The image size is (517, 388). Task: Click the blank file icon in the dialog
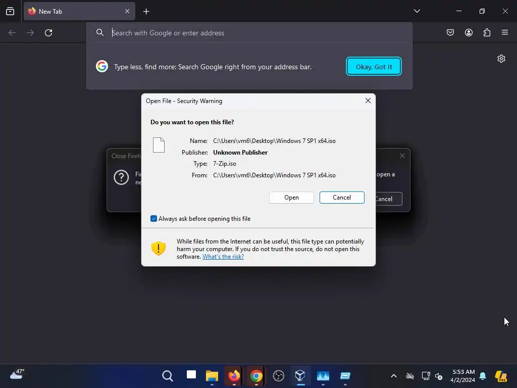(159, 145)
